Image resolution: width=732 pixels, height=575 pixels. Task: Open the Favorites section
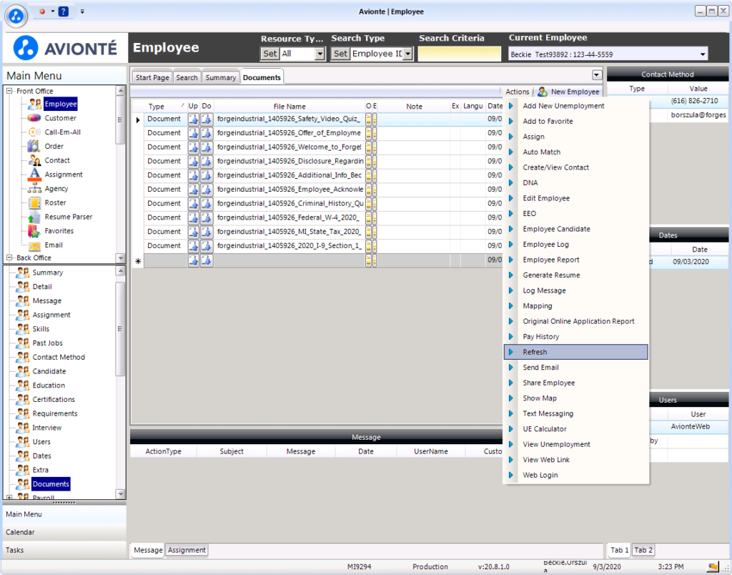pos(59,231)
